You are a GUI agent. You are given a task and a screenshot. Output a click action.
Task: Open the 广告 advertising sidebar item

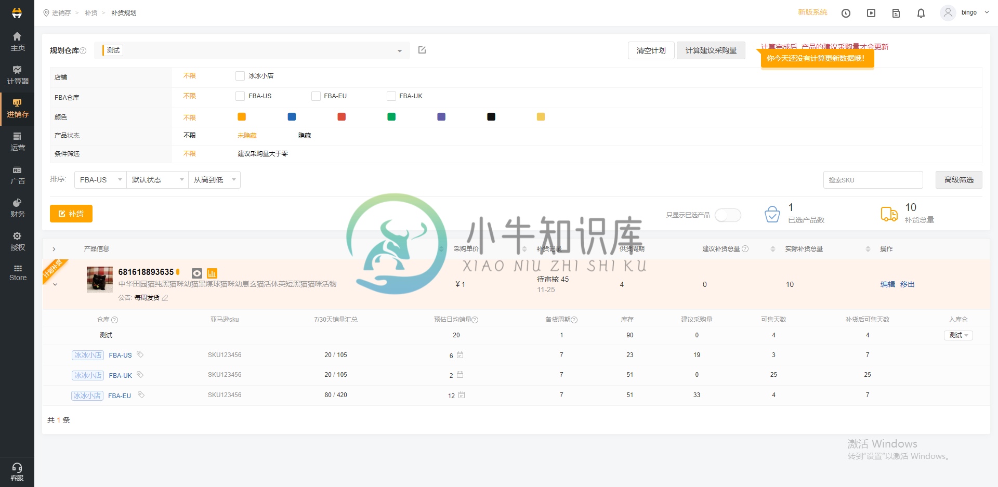point(17,175)
